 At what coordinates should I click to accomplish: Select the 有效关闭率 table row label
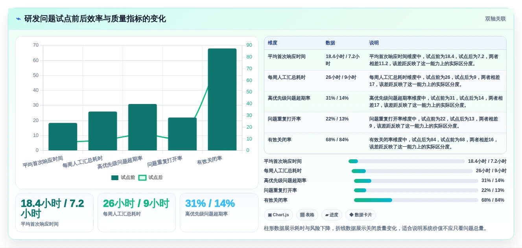(x=280, y=140)
